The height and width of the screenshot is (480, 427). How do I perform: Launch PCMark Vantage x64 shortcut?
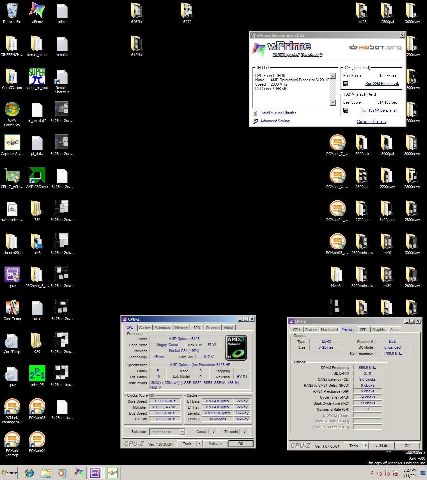pyautogui.click(x=12, y=411)
